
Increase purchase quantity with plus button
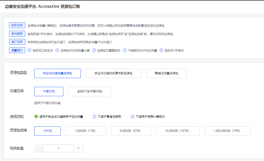pyautogui.click(x=78, y=148)
